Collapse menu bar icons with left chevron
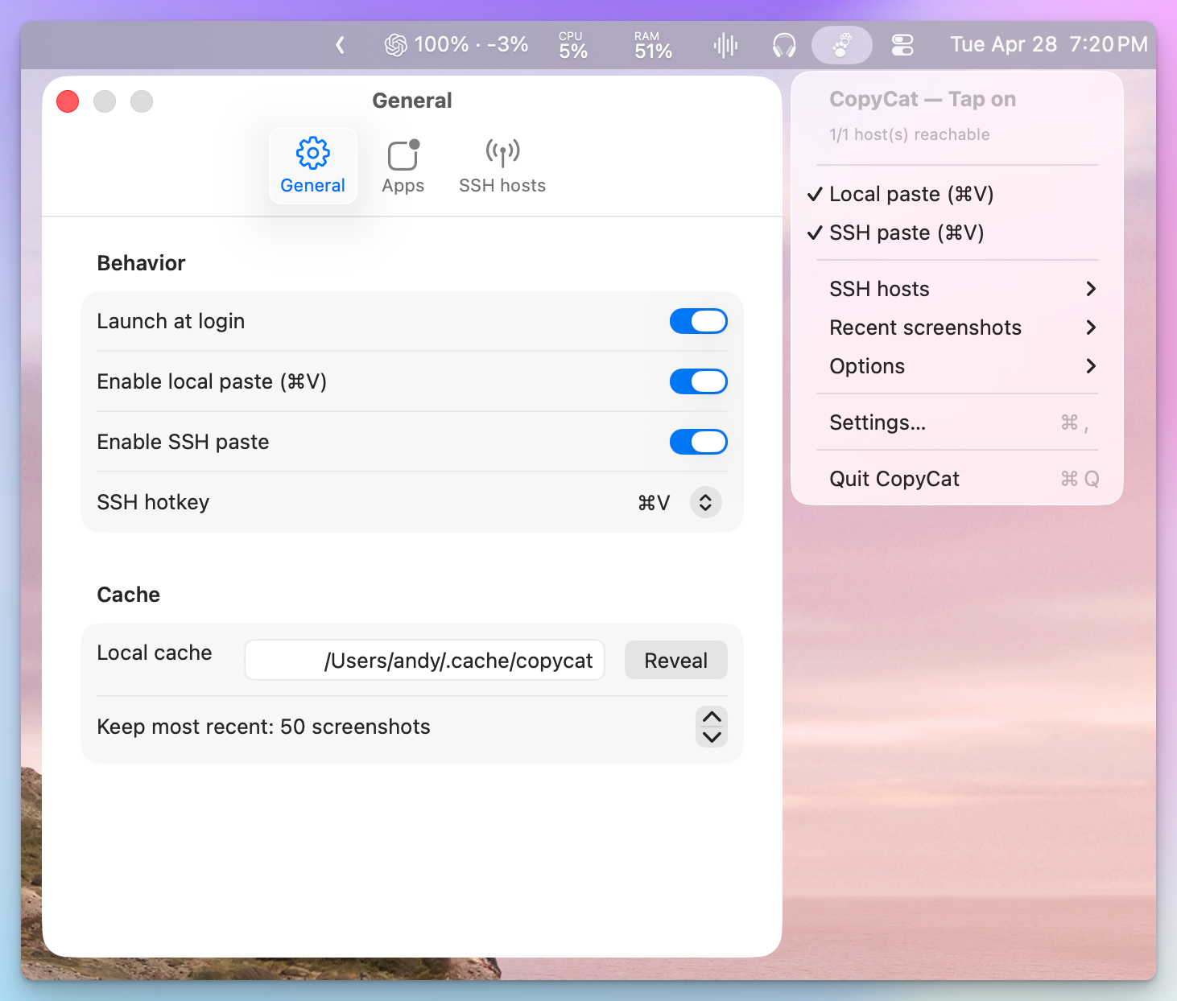 pyautogui.click(x=340, y=45)
